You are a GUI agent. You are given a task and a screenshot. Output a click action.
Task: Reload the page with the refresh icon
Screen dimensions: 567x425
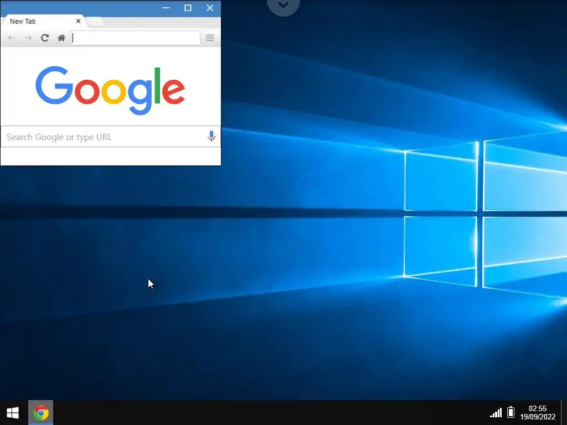[x=45, y=38]
